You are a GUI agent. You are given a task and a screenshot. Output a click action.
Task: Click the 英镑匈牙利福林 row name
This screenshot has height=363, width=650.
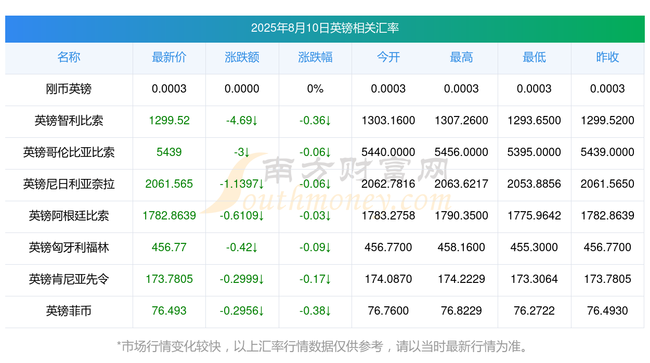(69, 248)
